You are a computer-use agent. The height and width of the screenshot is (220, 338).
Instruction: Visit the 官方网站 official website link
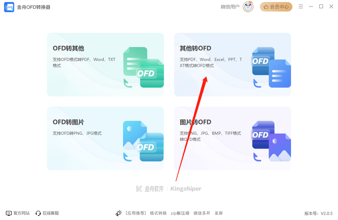[22, 213]
